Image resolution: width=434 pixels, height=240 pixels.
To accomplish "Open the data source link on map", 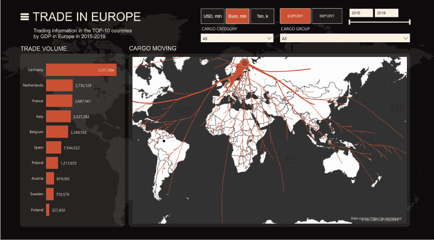I will [x=376, y=218].
